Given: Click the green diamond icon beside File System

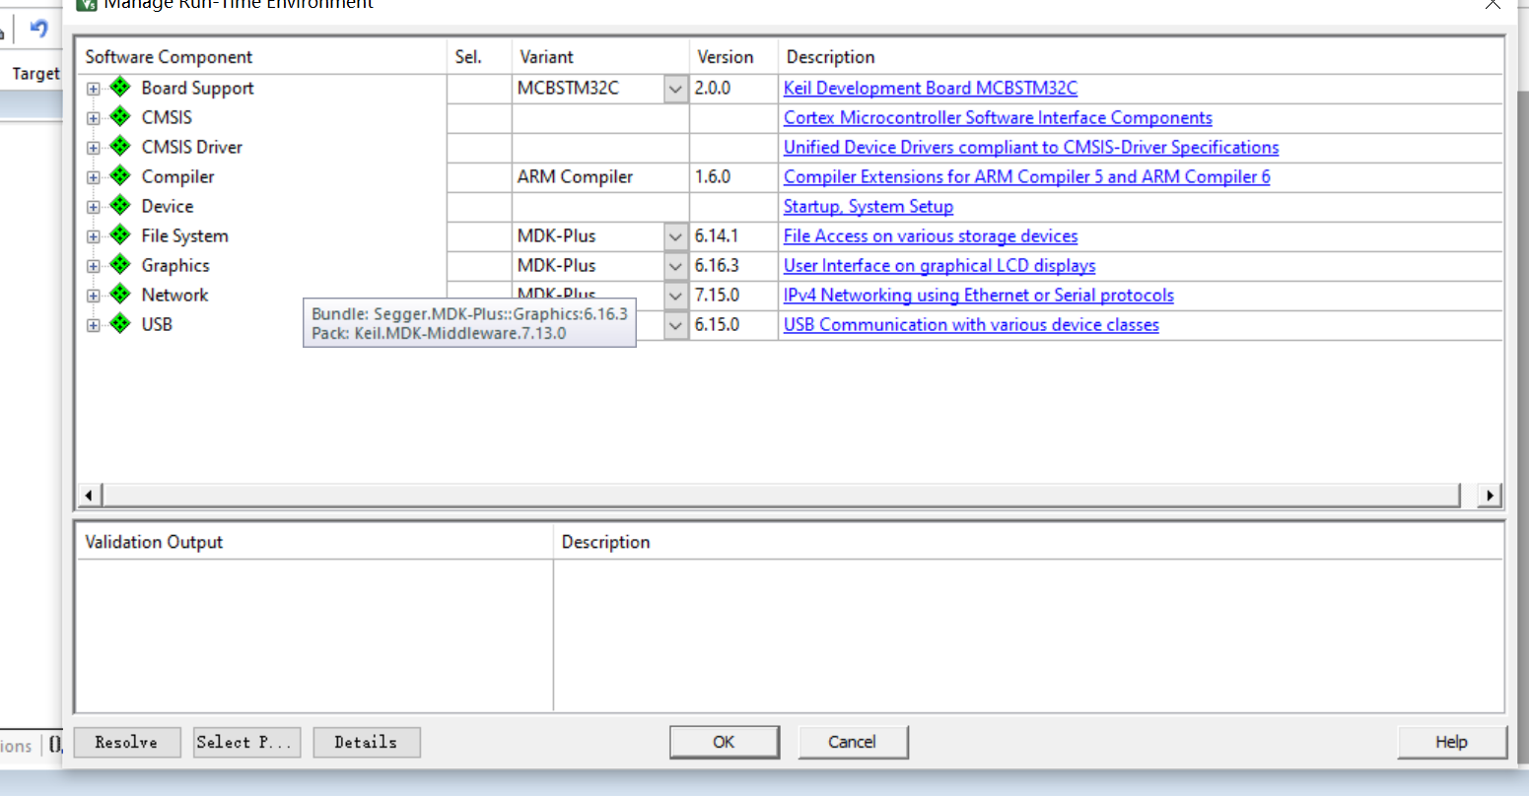Looking at the screenshot, I should click(x=120, y=234).
